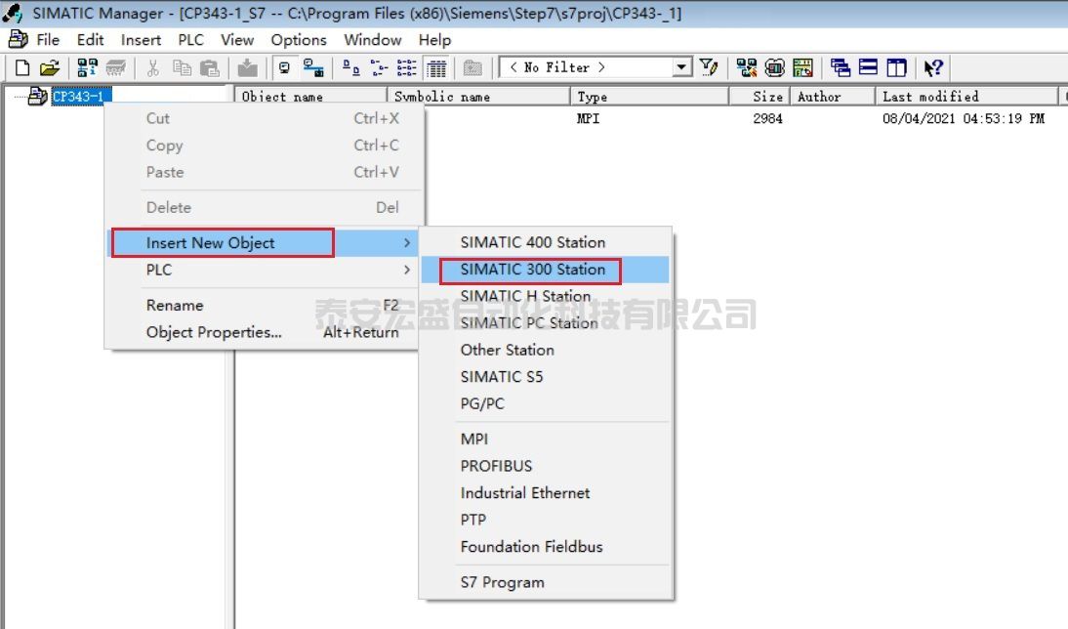Click Object Properties in context menu
Image resolution: width=1068 pixels, height=629 pixels.
tap(214, 332)
